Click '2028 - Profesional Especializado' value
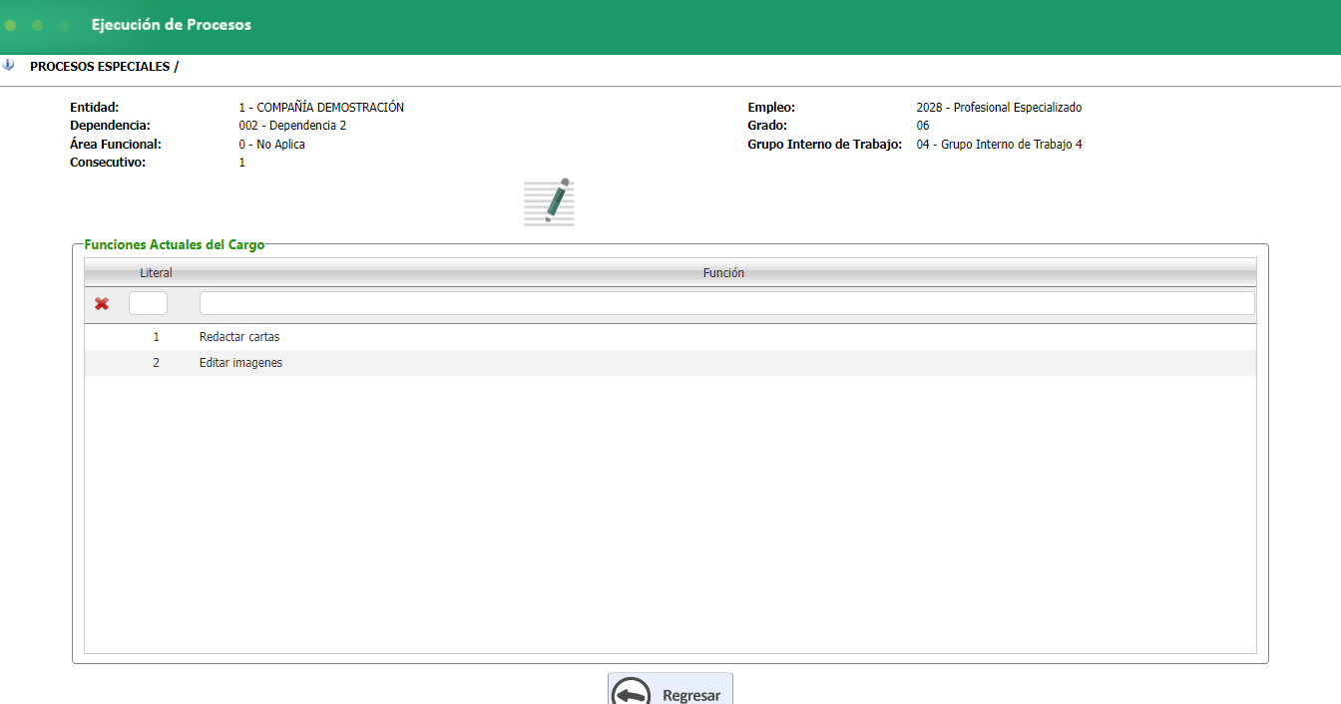1341x704 pixels. 999,108
